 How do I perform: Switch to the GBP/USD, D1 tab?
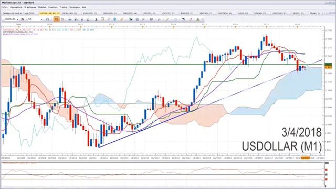tap(110, 13)
